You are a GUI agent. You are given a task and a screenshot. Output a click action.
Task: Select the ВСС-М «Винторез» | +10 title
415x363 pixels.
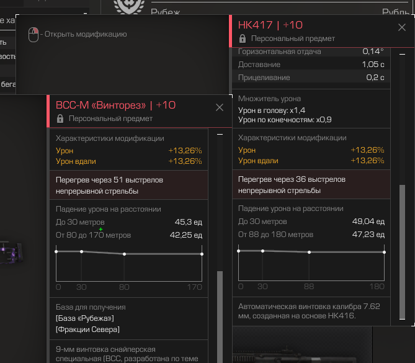[115, 105]
